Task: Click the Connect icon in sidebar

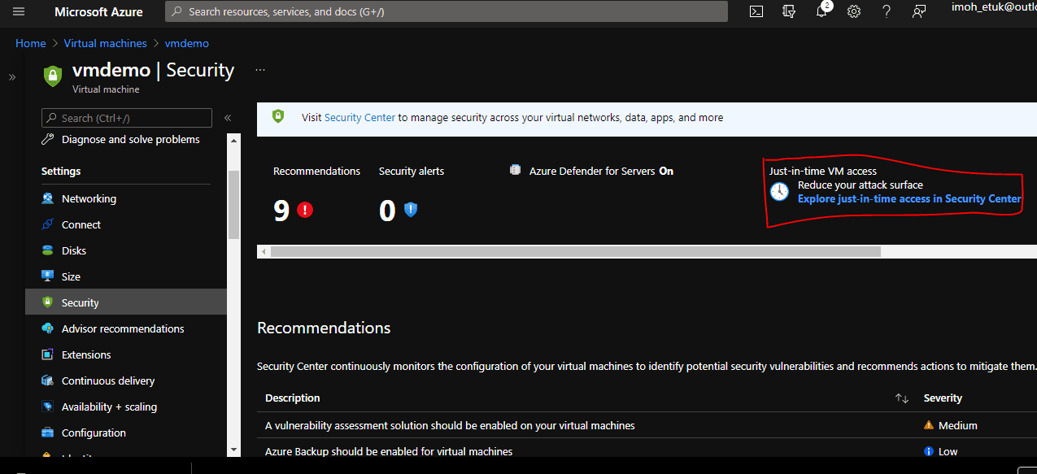Action: tap(48, 224)
